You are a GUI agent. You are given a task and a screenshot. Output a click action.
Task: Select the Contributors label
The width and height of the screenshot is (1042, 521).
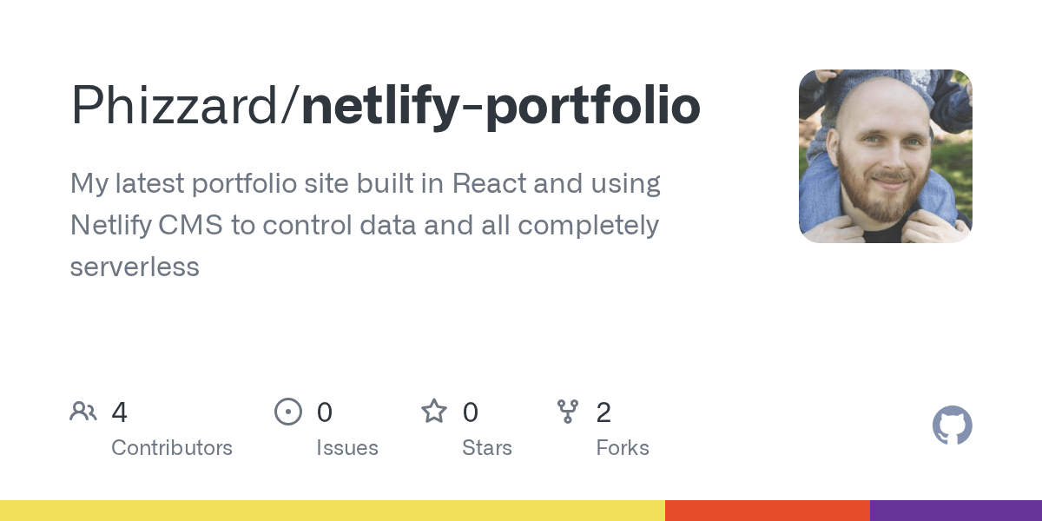tap(172, 448)
